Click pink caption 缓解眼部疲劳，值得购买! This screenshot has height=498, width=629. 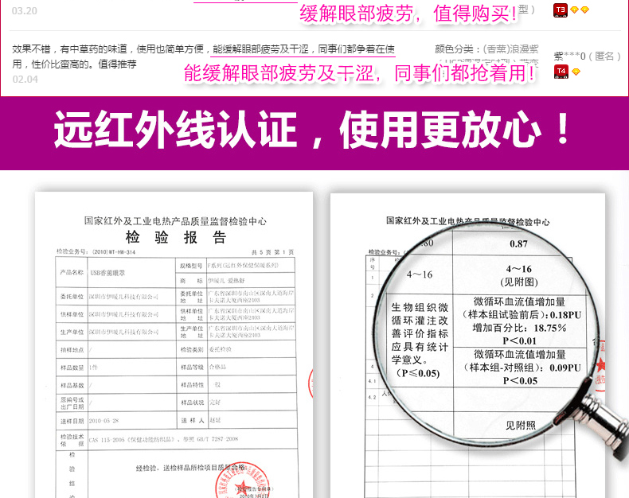(x=408, y=14)
